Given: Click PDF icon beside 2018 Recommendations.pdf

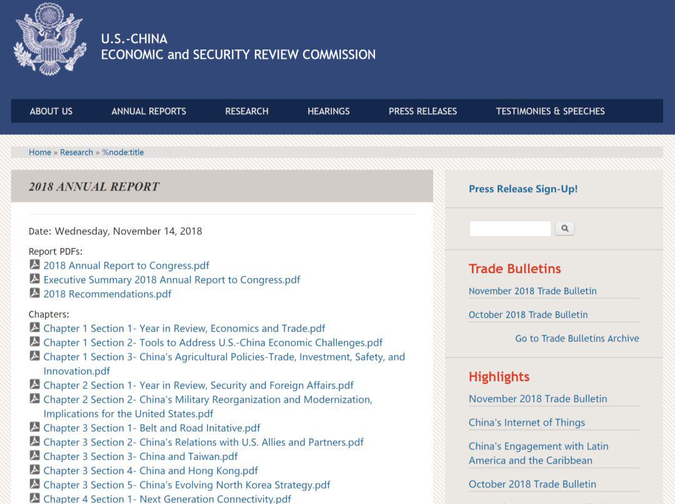Looking at the screenshot, I should [x=35, y=293].
